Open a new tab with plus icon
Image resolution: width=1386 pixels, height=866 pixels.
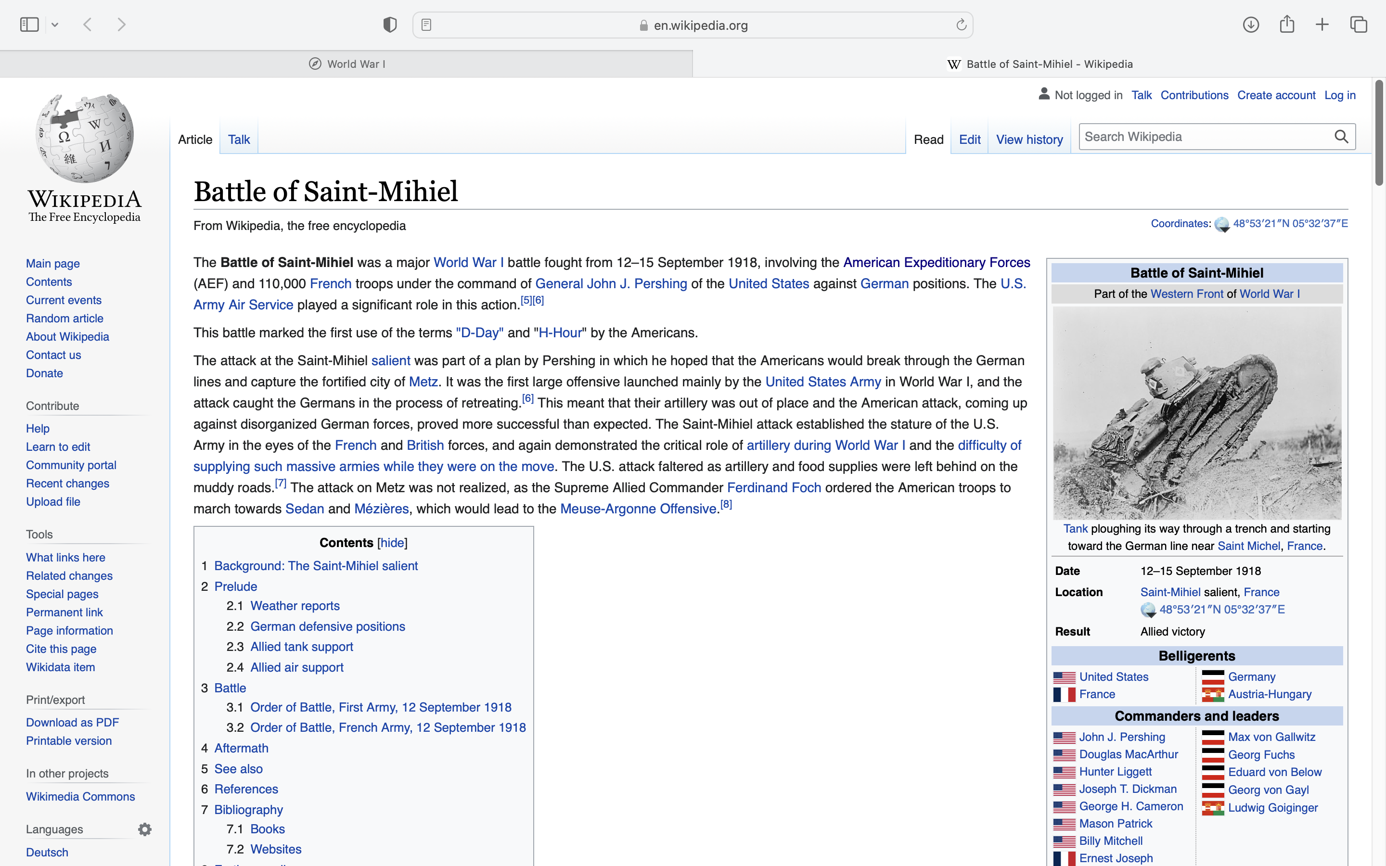pyautogui.click(x=1322, y=25)
